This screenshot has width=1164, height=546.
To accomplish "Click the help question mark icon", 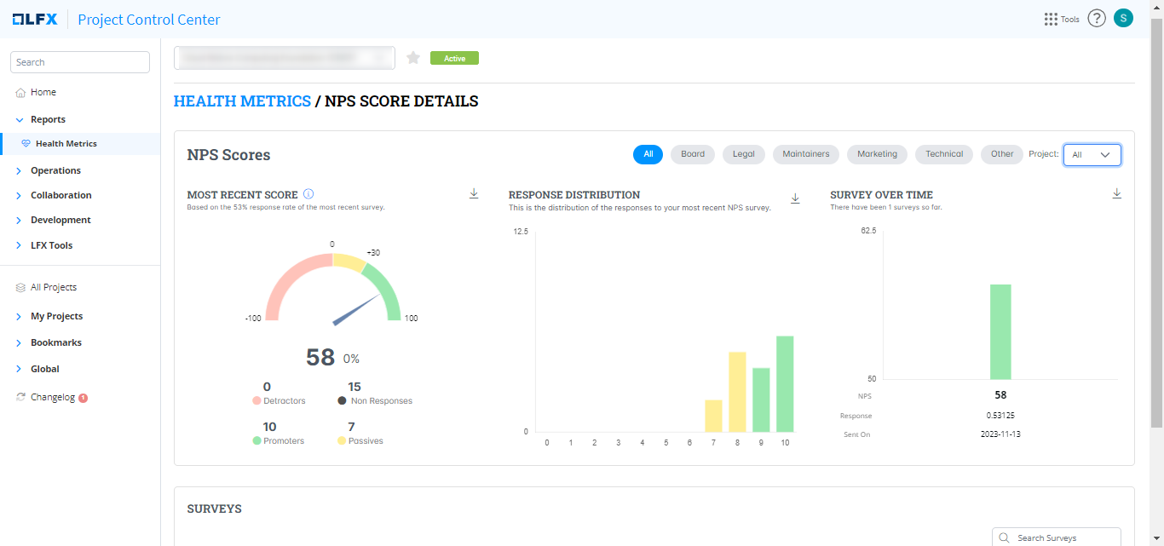I will (1097, 19).
